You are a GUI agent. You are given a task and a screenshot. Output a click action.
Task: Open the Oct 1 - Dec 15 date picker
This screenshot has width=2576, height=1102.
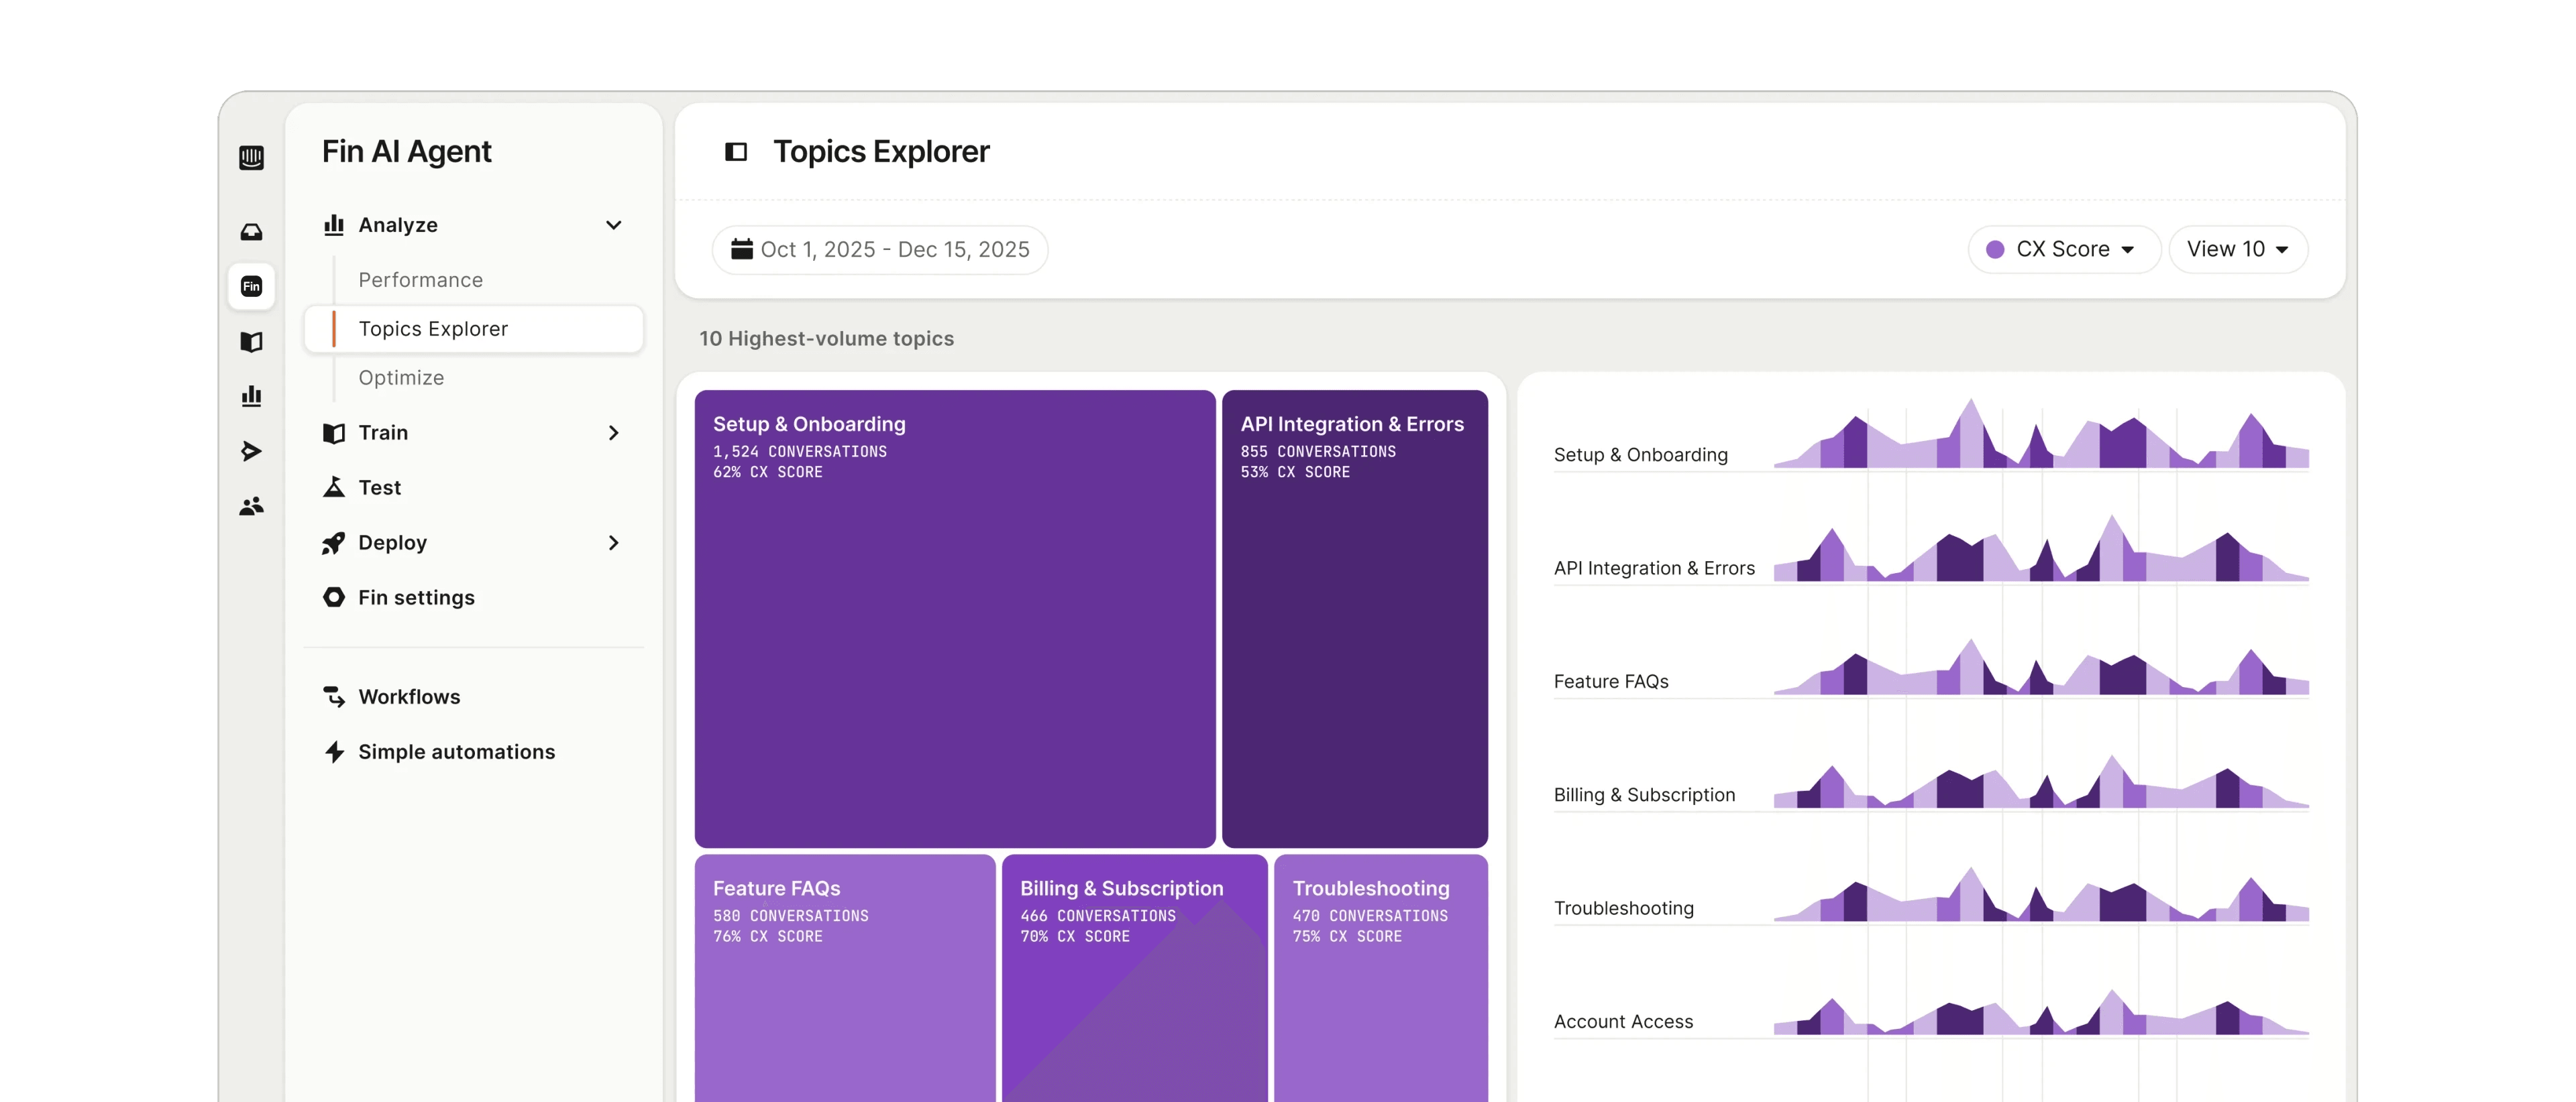pyautogui.click(x=880, y=249)
